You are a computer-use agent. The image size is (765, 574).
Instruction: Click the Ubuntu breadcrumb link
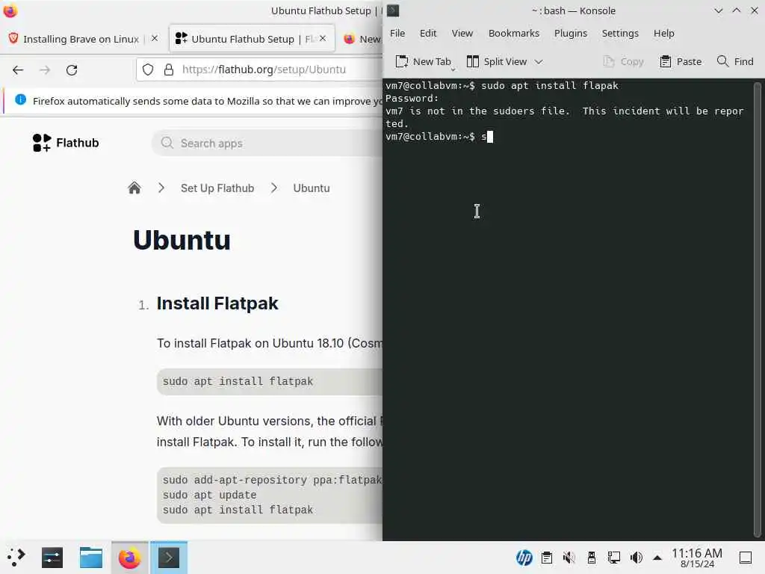pos(312,188)
